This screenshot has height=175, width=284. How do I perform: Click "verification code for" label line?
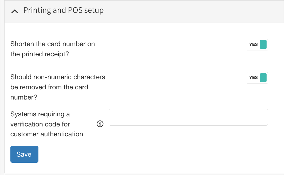point(40,124)
